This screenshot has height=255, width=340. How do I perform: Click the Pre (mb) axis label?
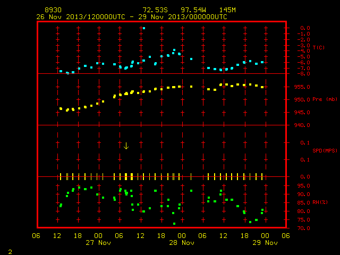[x=325, y=99]
